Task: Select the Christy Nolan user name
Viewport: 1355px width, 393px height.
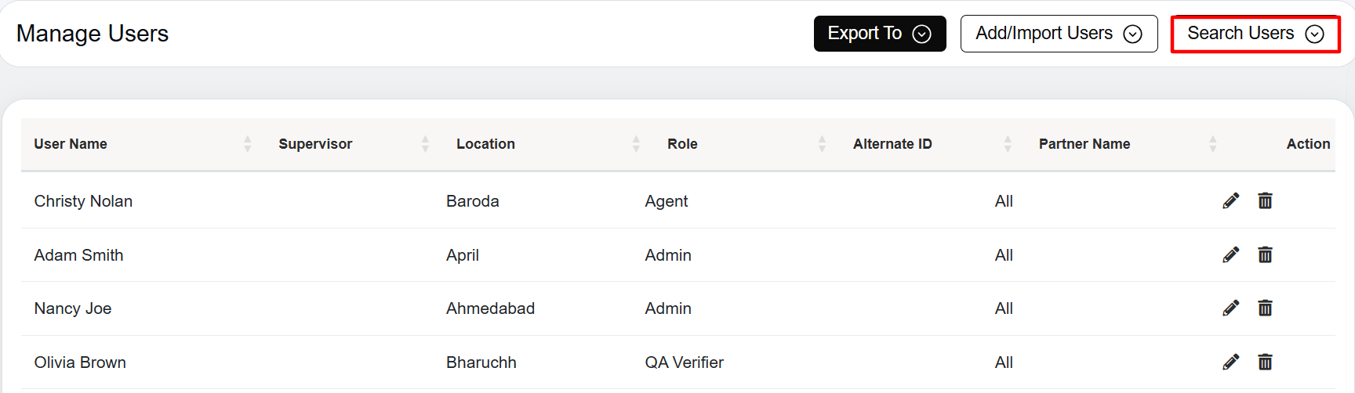Action: click(83, 201)
